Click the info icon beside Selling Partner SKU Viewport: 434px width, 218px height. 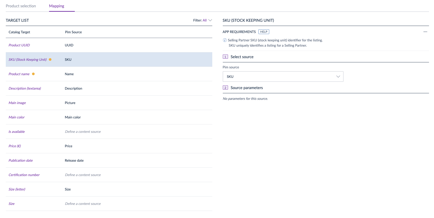pos(225,40)
